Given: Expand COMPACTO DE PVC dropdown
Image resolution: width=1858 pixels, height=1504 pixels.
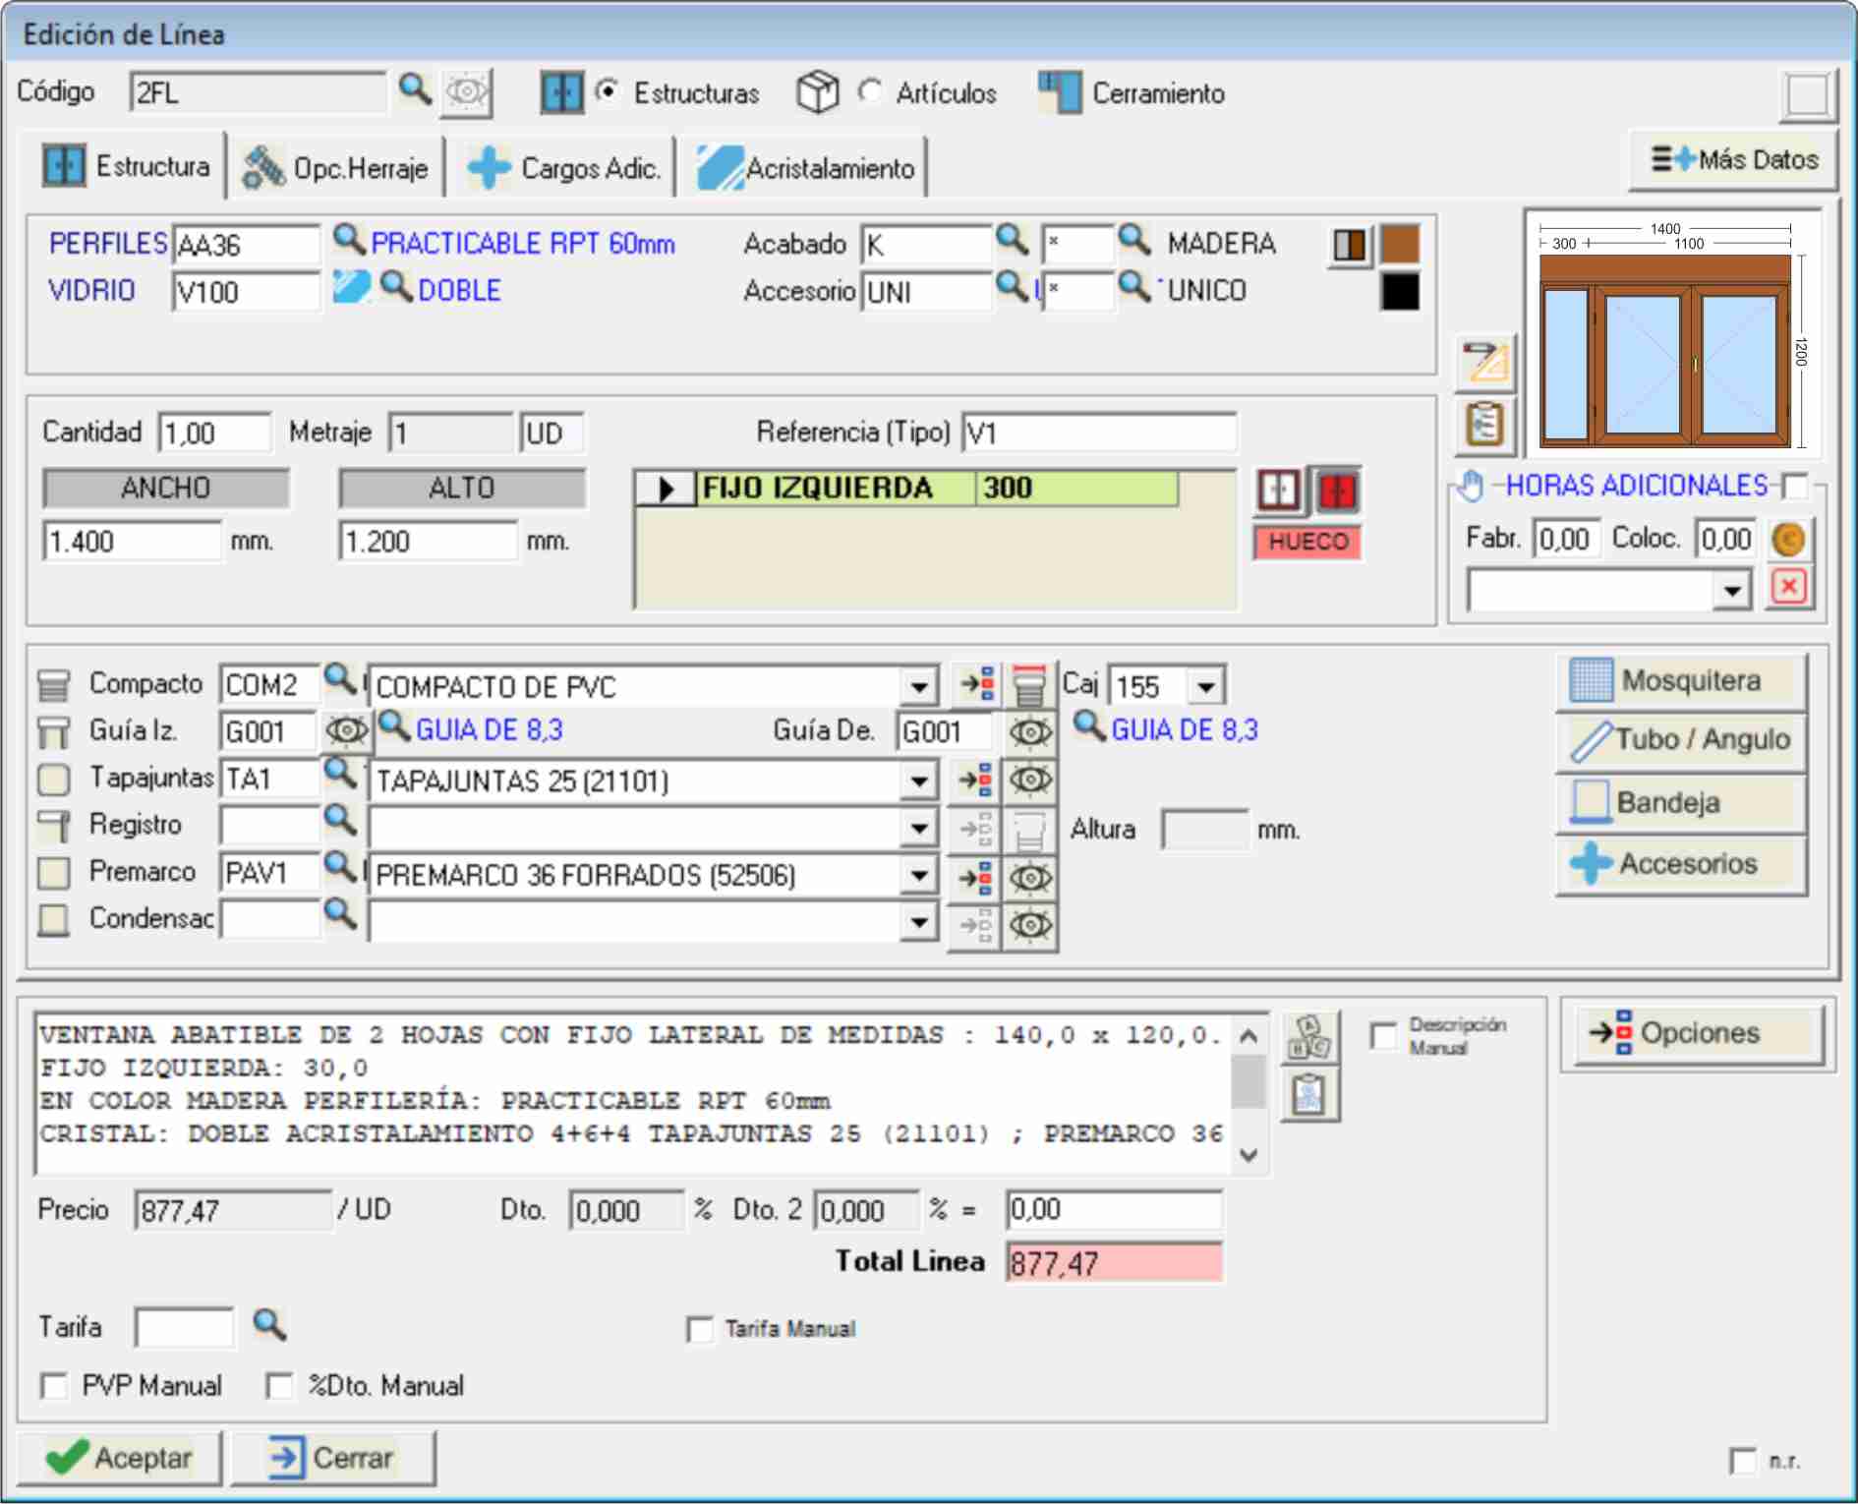Looking at the screenshot, I should click(x=919, y=686).
